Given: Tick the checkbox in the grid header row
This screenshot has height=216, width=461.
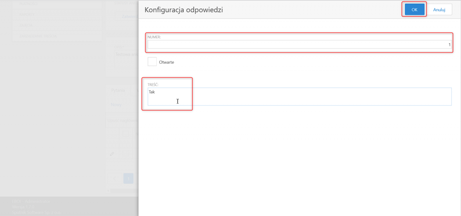Looking at the screenshot, I should [x=126, y=134].
